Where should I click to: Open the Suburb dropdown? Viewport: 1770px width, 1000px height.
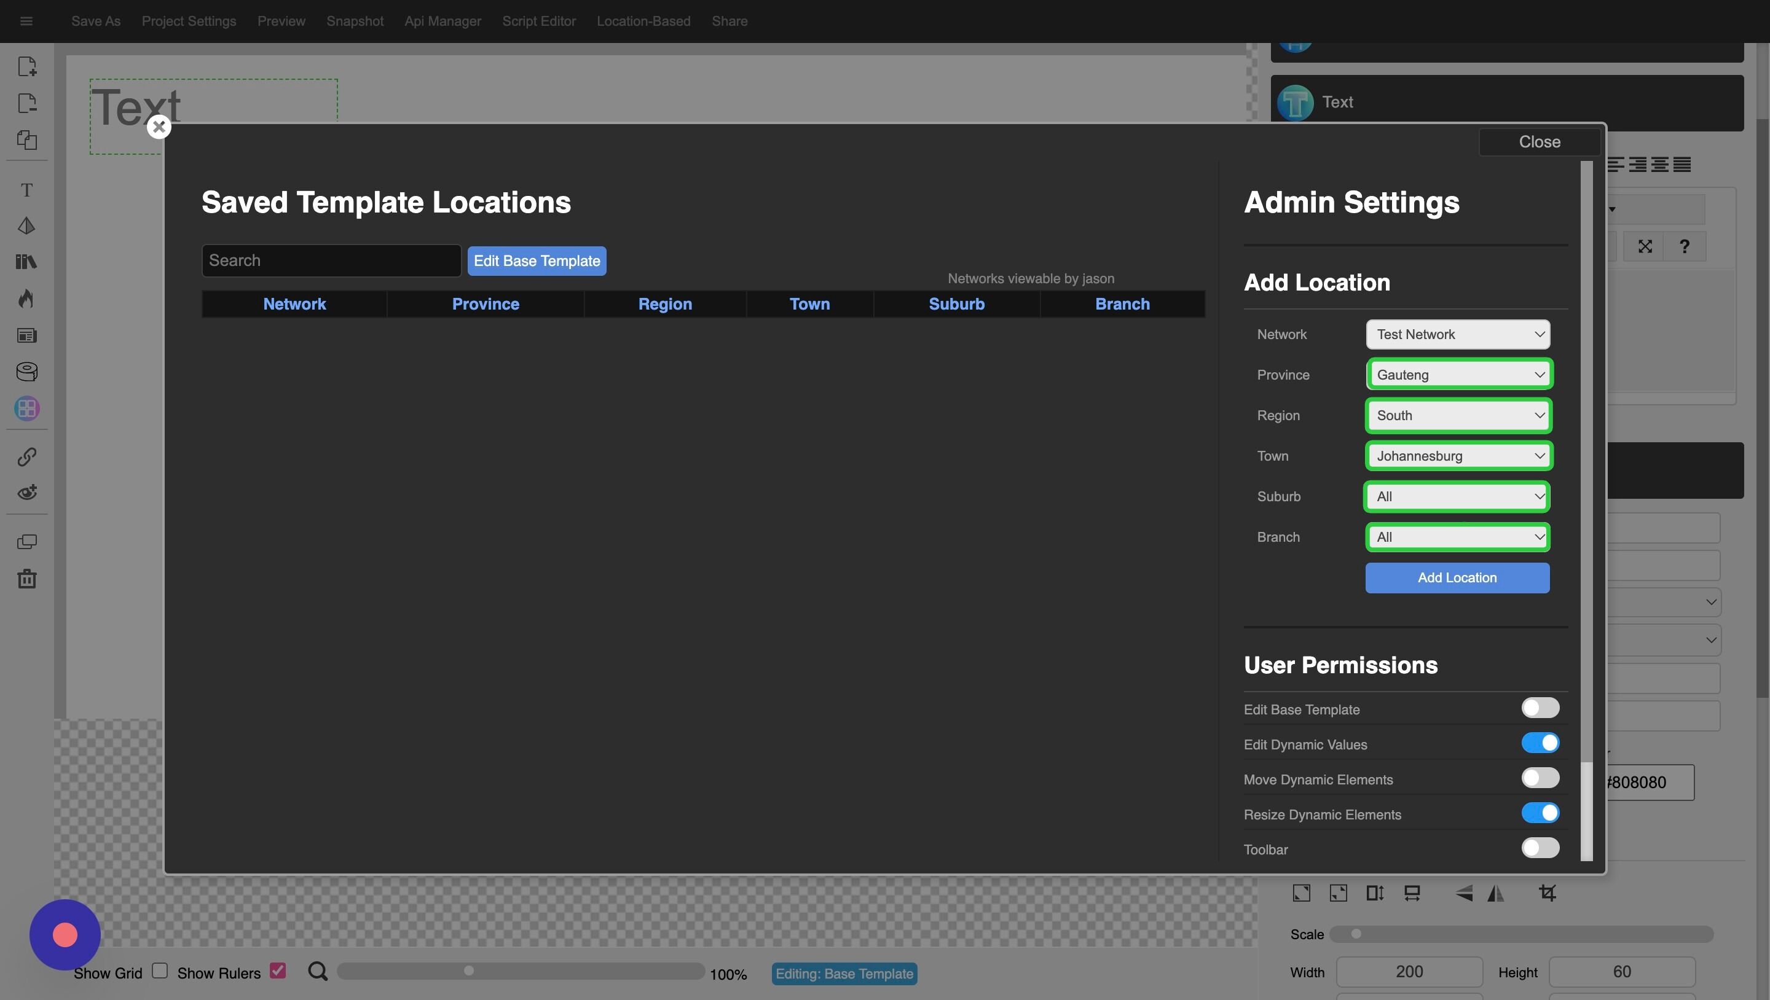tap(1456, 496)
